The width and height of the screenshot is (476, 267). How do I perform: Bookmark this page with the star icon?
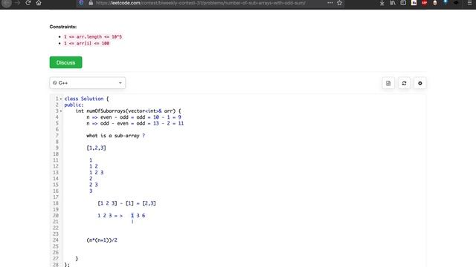click(339, 3)
